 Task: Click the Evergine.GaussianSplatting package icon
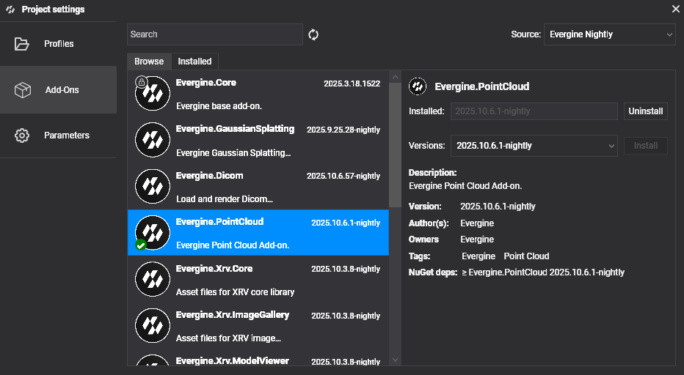pos(153,140)
